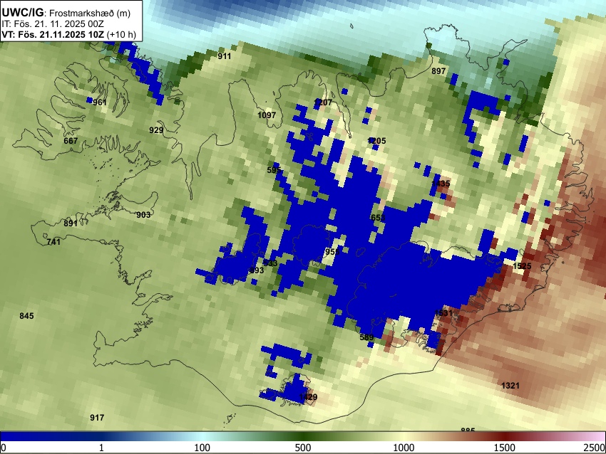This screenshot has height=454, width=606.
Task: Click the 893 map label
Action: pyautogui.click(x=257, y=270)
